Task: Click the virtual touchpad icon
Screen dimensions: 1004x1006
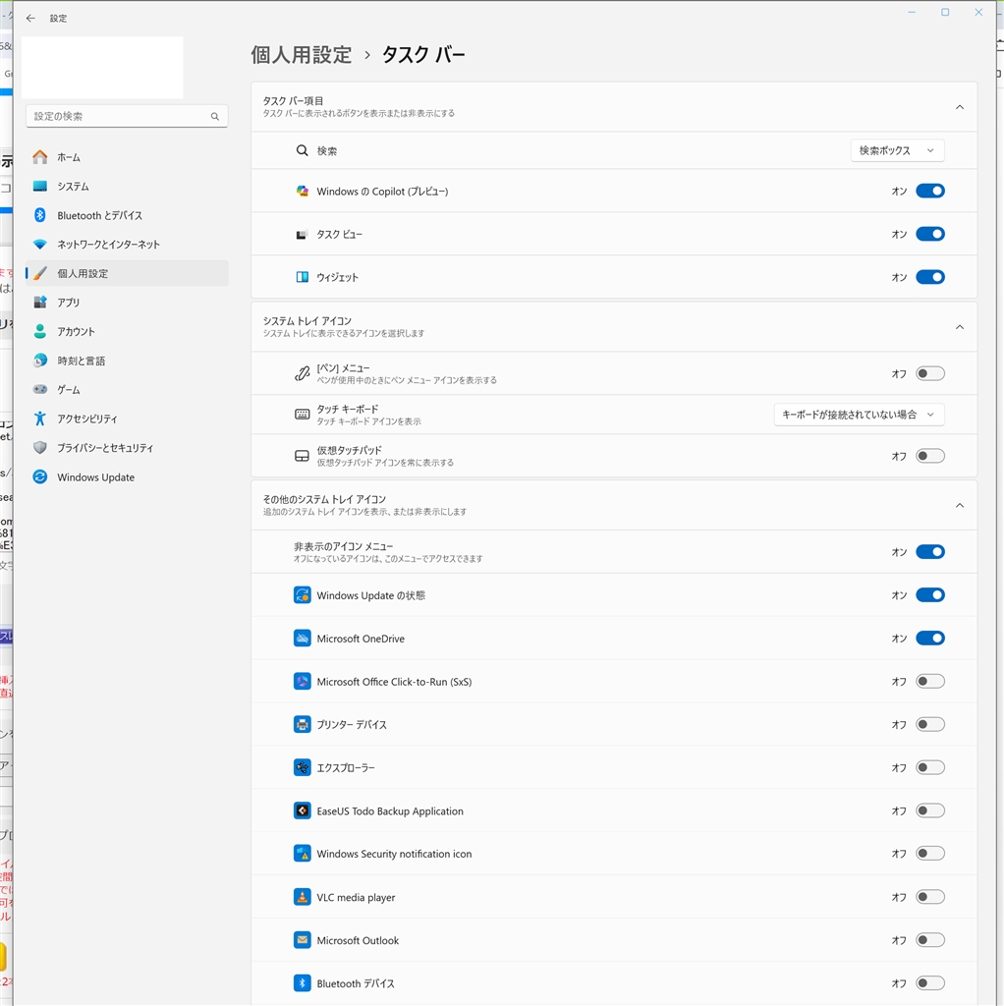Action: pyautogui.click(x=303, y=456)
